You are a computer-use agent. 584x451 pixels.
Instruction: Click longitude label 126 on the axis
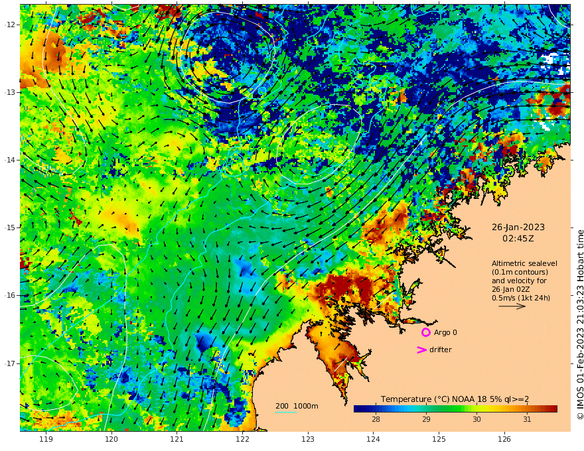click(504, 439)
